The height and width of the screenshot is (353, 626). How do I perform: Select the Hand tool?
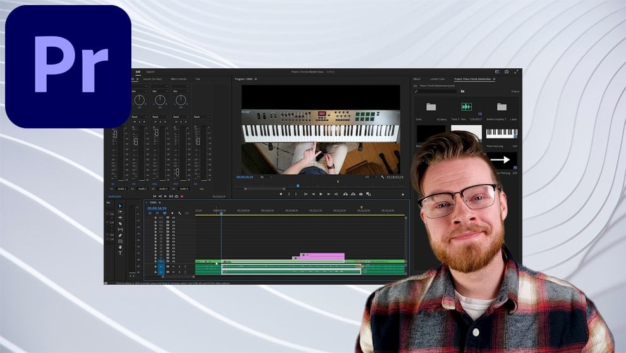[x=120, y=247]
